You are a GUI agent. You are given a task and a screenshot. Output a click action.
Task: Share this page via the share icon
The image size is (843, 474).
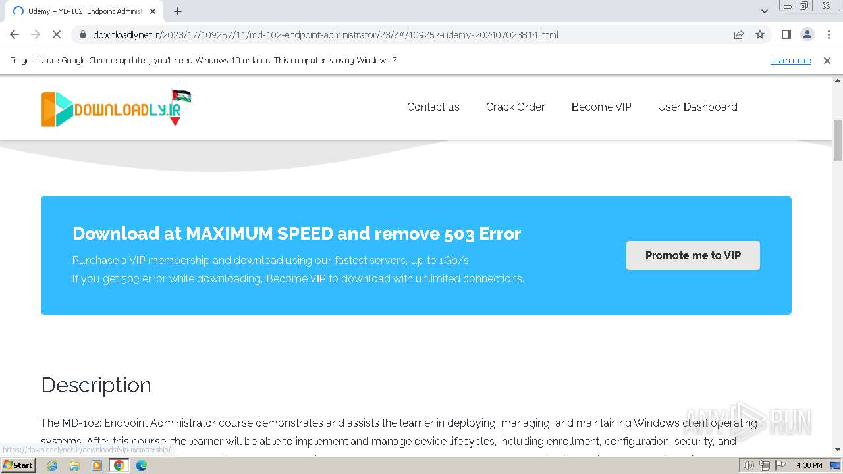click(x=739, y=34)
